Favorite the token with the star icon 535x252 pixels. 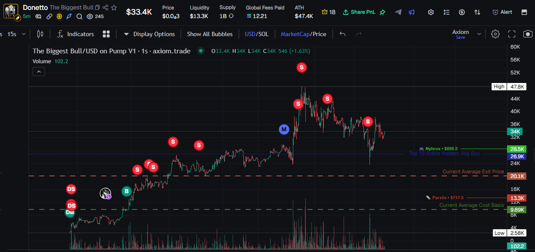tap(114, 8)
